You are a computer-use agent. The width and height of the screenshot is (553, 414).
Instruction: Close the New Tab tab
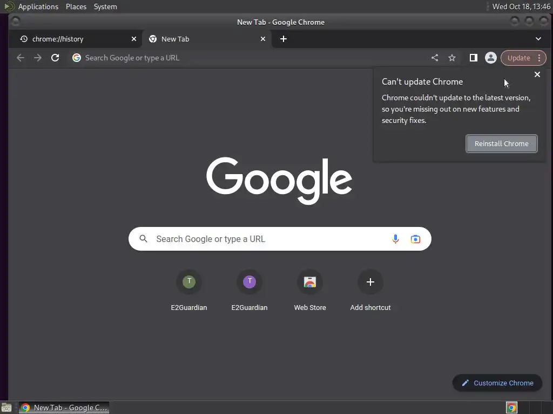point(263,39)
